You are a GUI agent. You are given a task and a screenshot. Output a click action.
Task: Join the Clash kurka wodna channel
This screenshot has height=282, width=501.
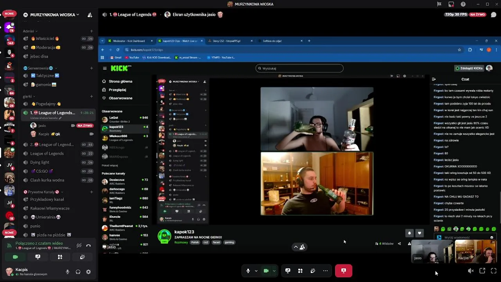tap(58, 180)
